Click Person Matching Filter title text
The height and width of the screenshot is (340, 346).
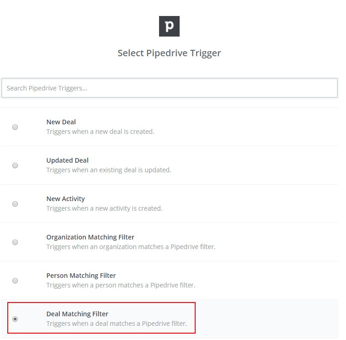(x=81, y=276)
